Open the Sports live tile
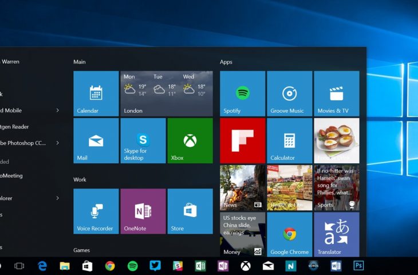The width and height of the screenshot is (418, 275). coord(337,188)
